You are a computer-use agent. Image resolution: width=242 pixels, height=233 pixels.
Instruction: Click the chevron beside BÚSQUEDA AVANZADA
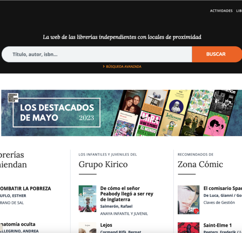[x=104, y=66]
